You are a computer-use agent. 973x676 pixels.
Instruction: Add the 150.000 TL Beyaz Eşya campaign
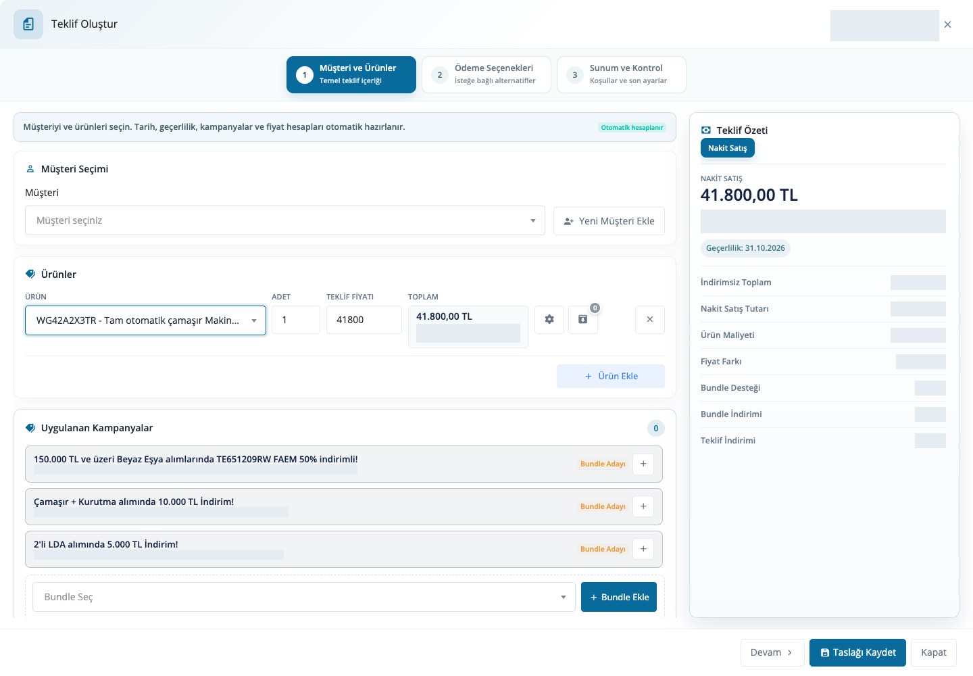pyautogui.click(x=643, y=464)
